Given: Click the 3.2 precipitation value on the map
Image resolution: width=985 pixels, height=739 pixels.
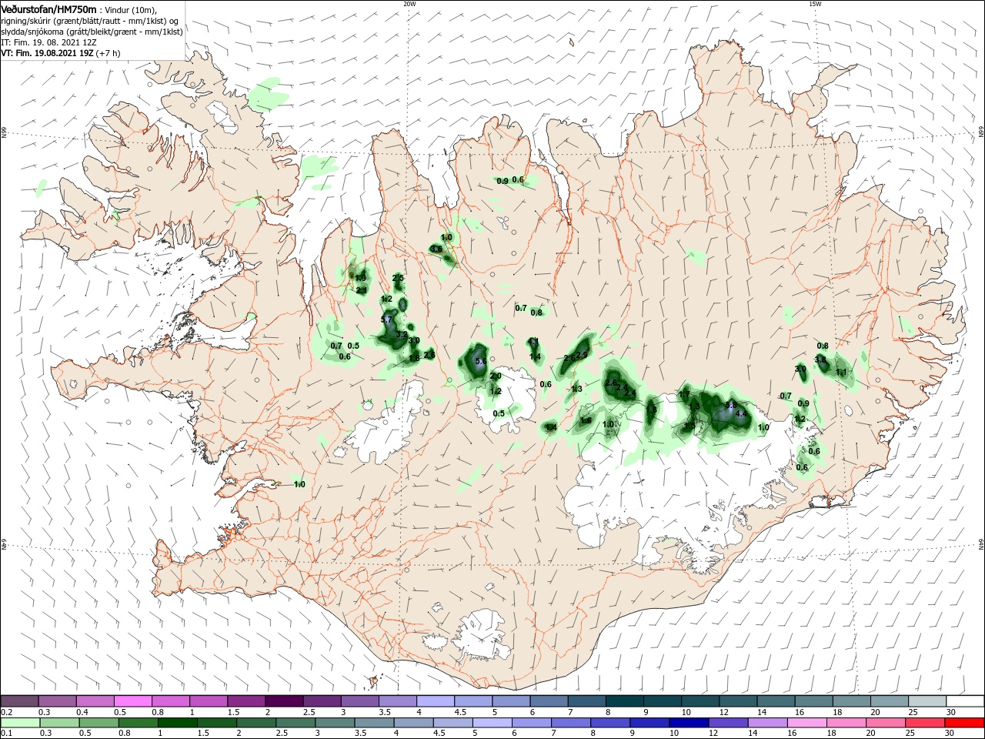Looking at the screenshot, I should [401, 335].
